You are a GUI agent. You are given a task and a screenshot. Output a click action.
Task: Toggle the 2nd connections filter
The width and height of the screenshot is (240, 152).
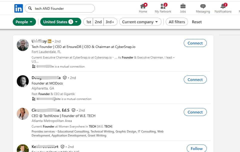point(98,22)
